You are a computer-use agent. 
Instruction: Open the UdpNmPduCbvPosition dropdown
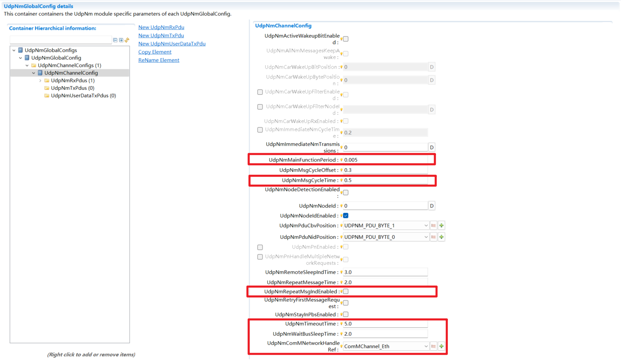point(427,225)
